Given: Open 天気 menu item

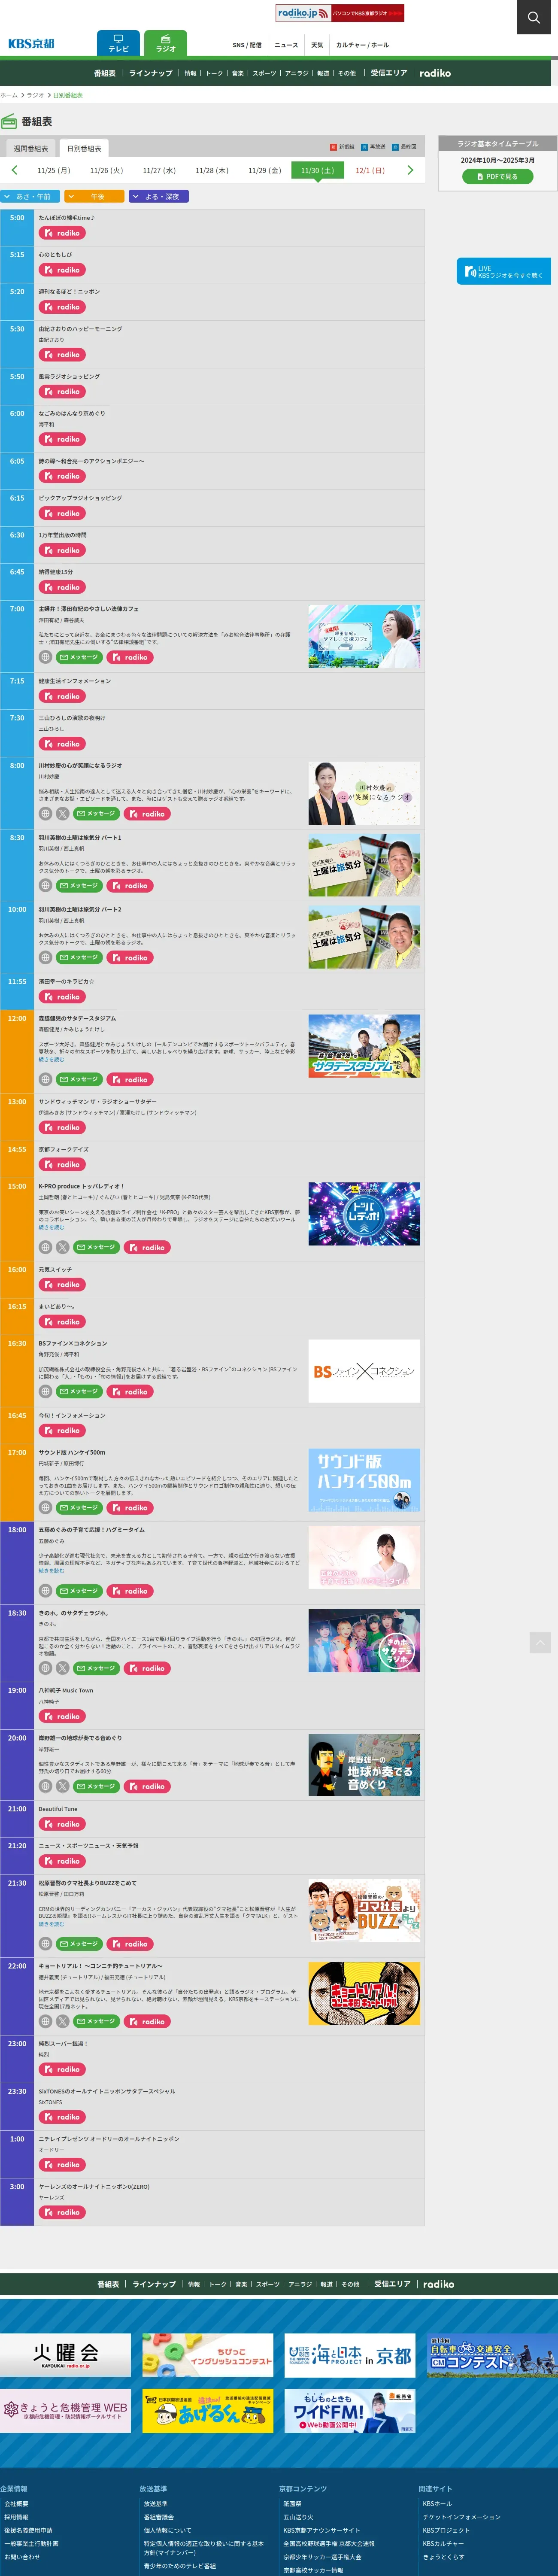Looking at the screenshot, I should click(317, 45).
